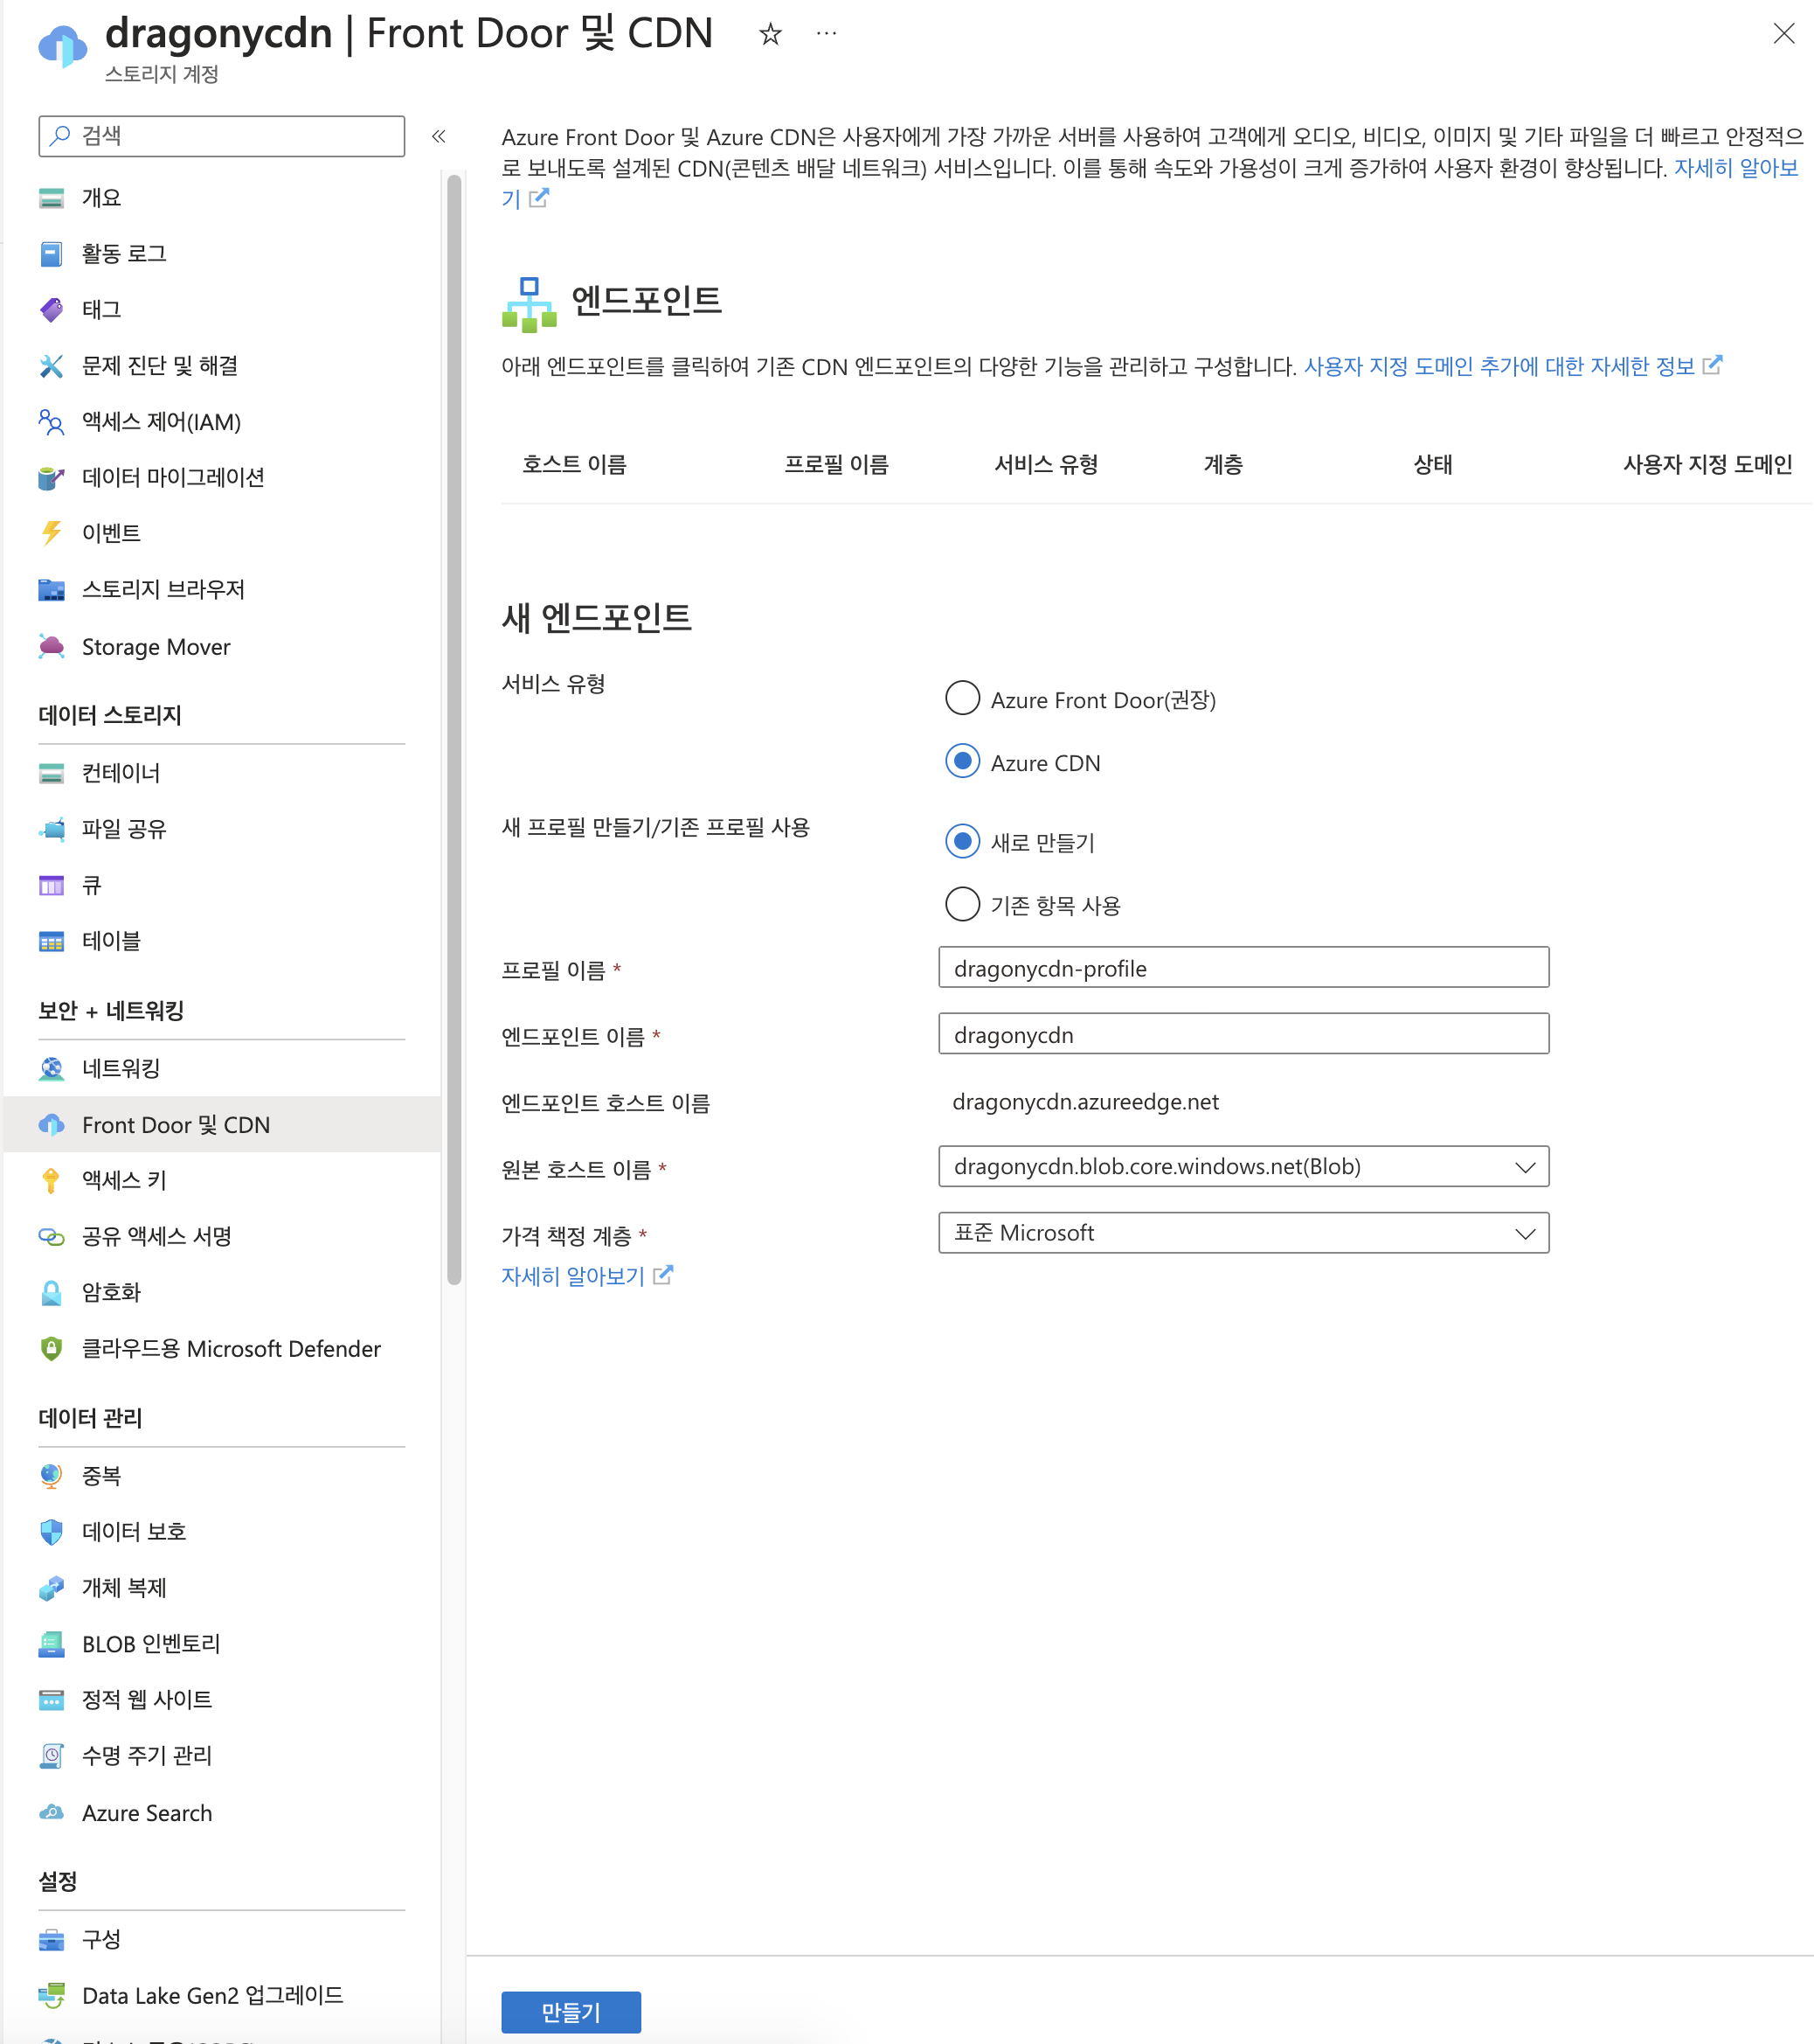The width and height of the screenshot is (1814, 2044).
Task: Click the 계층 column header
Action: coord(1223,465)
